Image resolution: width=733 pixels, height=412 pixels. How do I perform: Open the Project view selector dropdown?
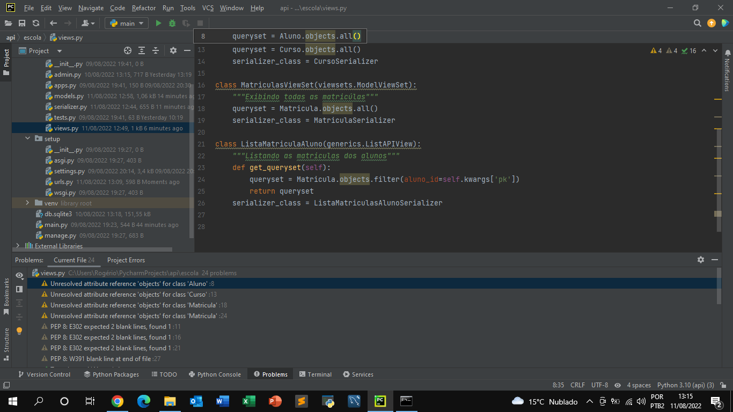tap(40, 50)
